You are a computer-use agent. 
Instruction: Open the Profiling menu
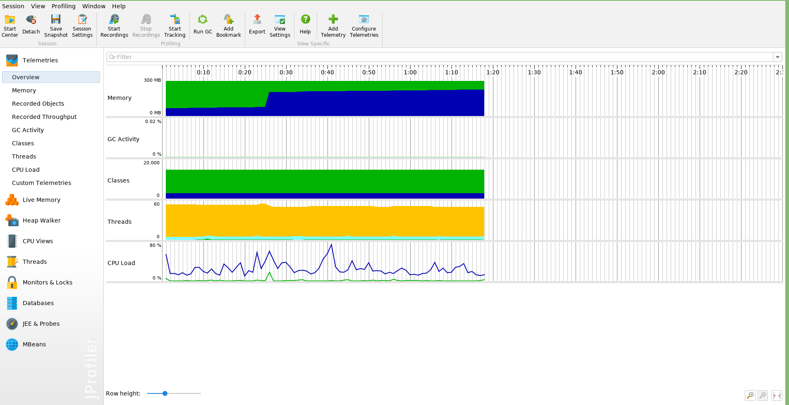[x=64, y=6]
